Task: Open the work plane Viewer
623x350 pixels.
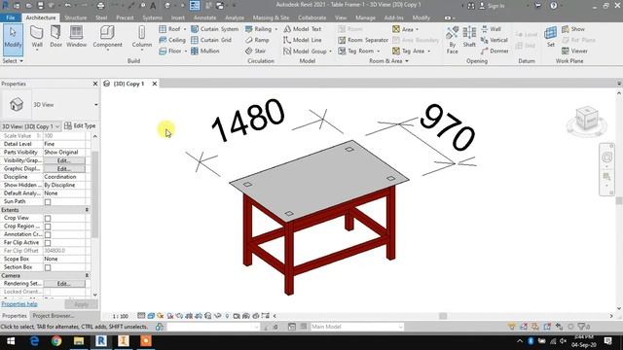Action: (x=574, y=51)
